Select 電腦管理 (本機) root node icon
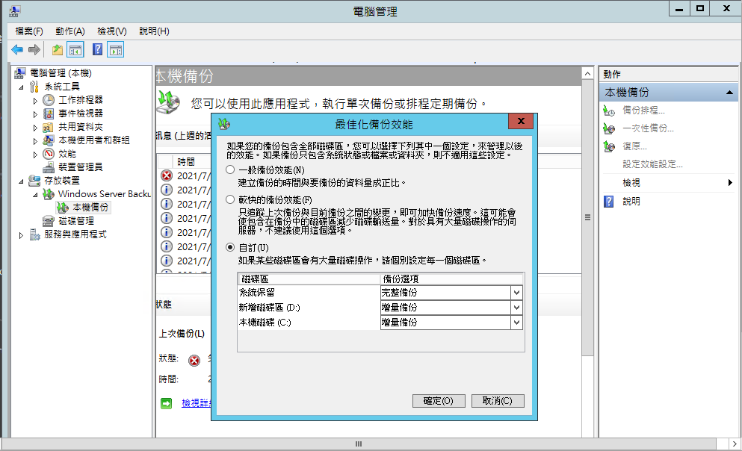This screenshot has height=451, width=742. pos(20,73)
